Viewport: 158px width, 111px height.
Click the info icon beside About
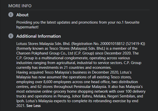(11, 15)
